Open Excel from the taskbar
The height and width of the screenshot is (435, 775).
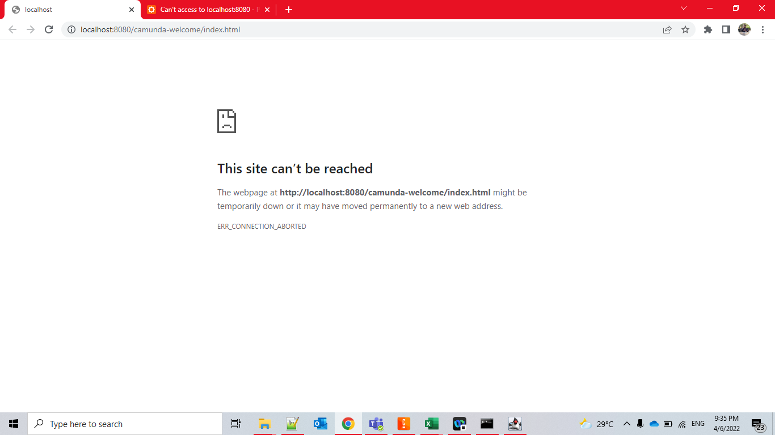point(431,424)
